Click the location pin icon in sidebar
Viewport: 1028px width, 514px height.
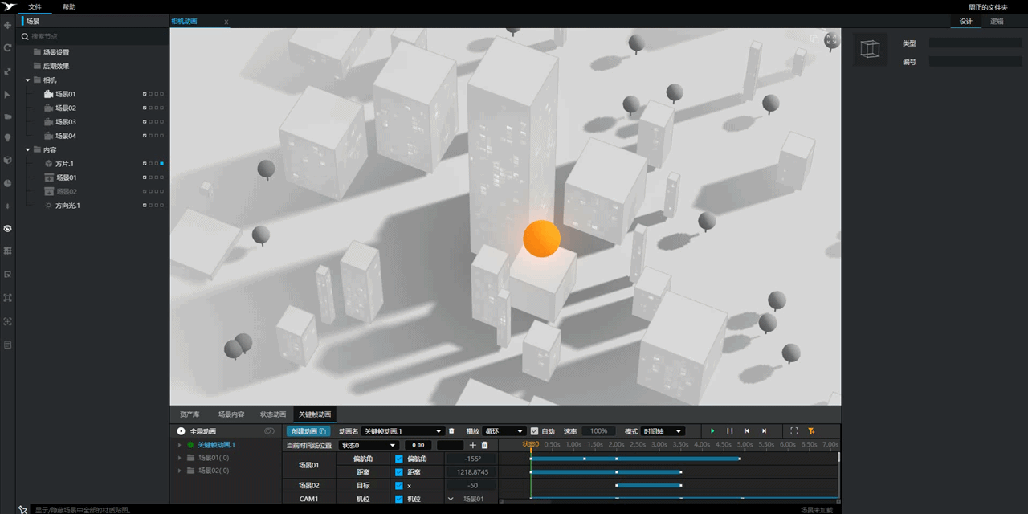pyautogui.click(x=8, y=138)
